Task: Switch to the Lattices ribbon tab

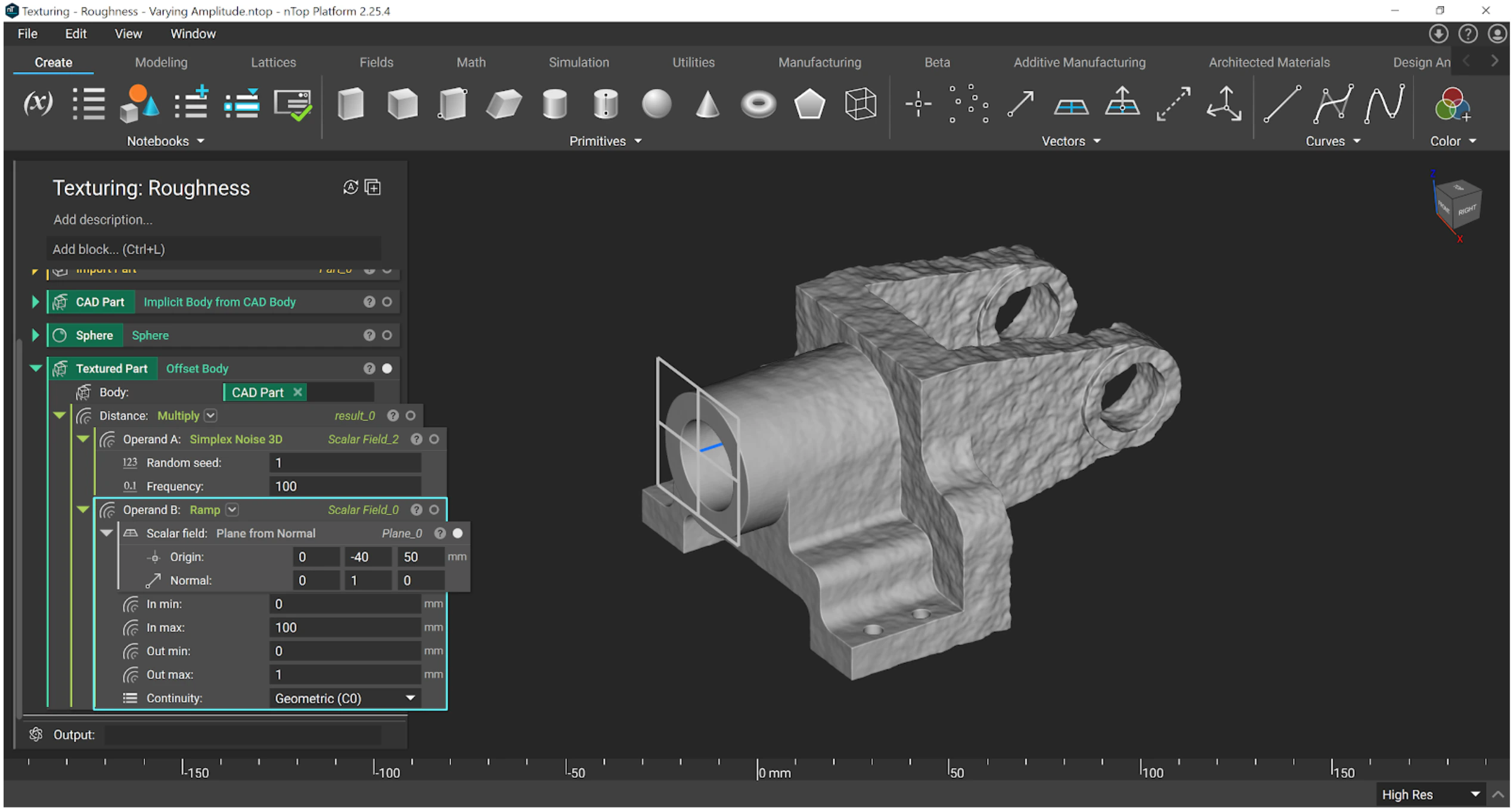Action: click(x=273, y=63)
